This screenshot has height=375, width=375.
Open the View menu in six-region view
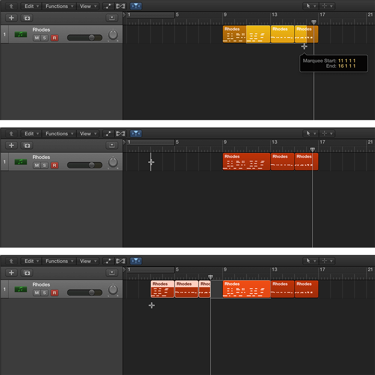coord(88,261)
